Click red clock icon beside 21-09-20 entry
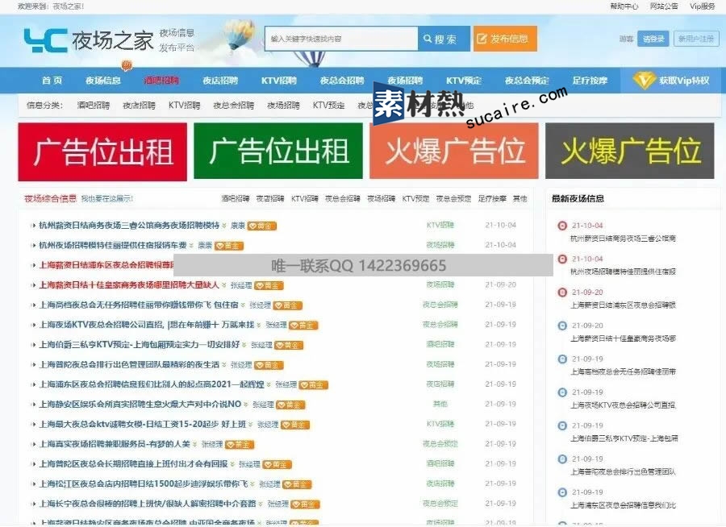The image size is (726, 527). (562, 293)
